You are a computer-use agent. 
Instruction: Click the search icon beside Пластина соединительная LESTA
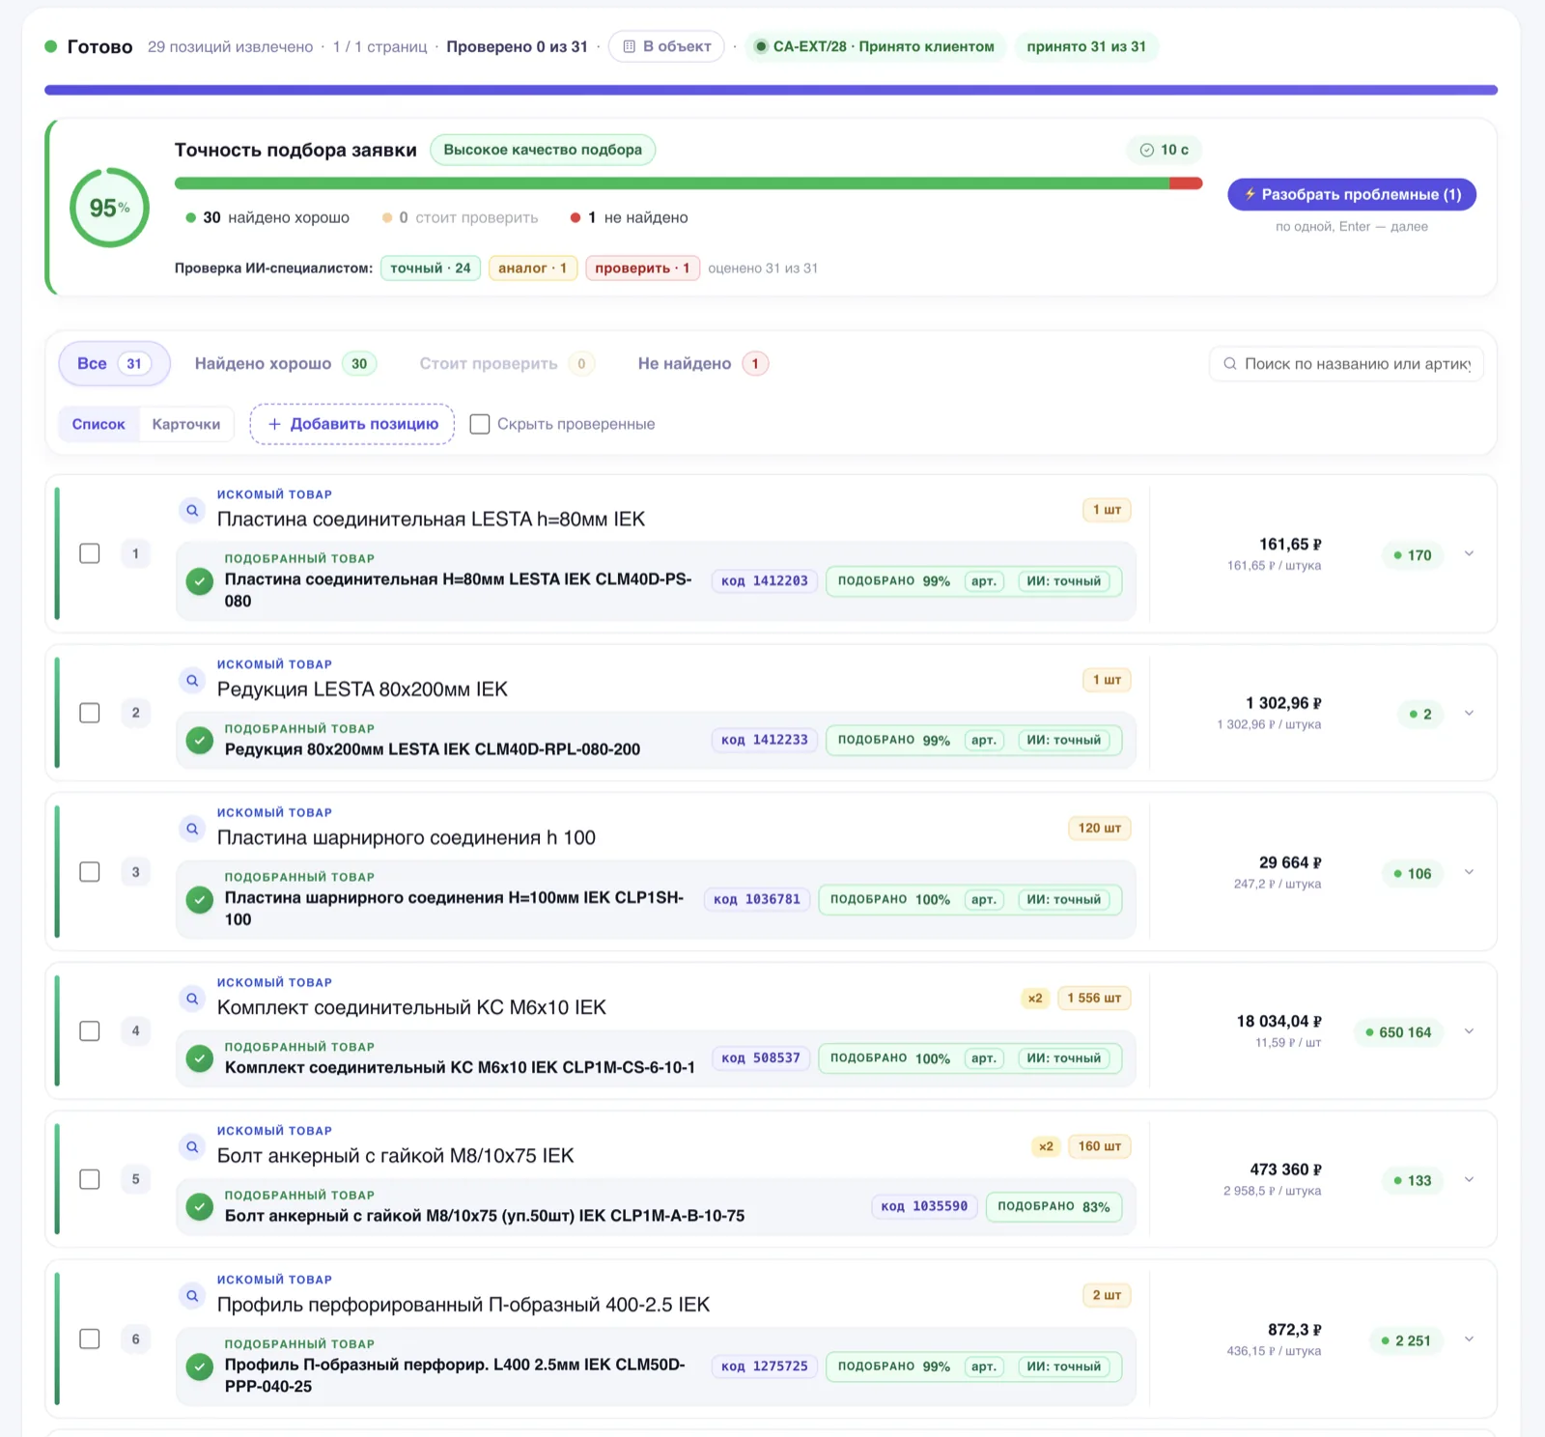coord(192,510)
